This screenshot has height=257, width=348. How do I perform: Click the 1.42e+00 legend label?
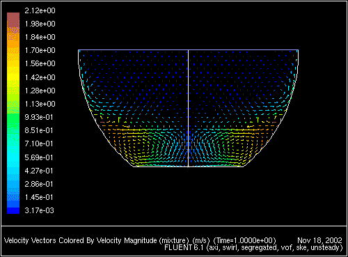tap(40, 77)
